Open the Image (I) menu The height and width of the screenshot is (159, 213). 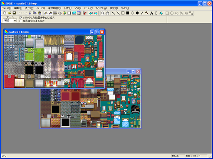(41, 8)
